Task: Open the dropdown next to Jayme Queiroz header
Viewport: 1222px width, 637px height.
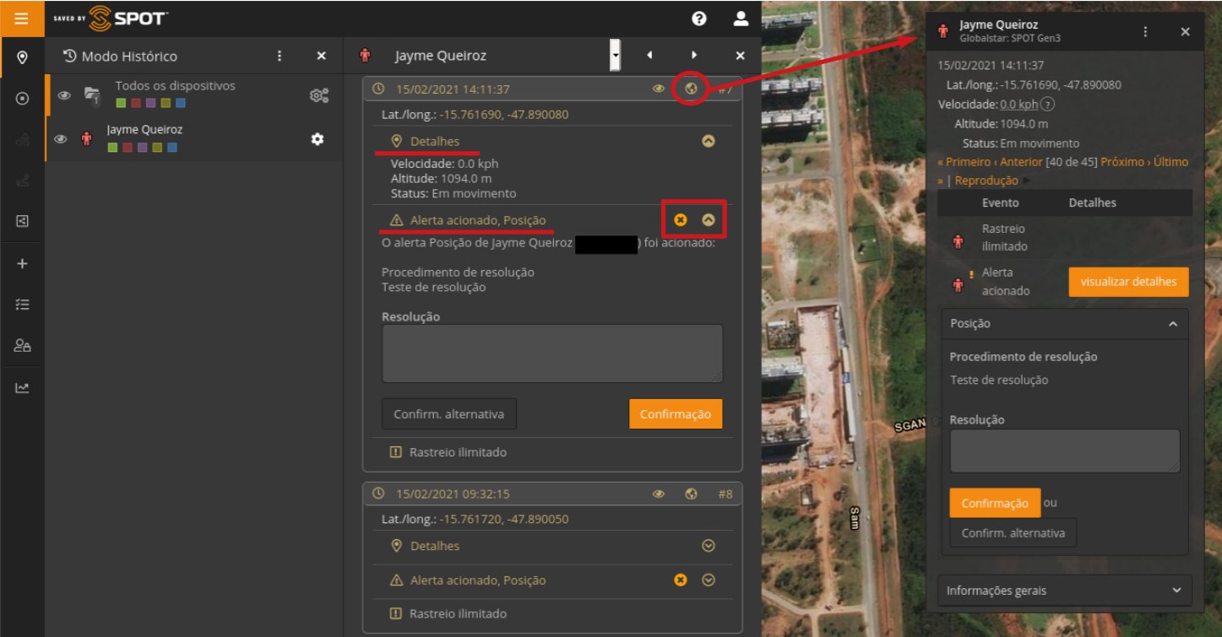Action: [616, 56]
